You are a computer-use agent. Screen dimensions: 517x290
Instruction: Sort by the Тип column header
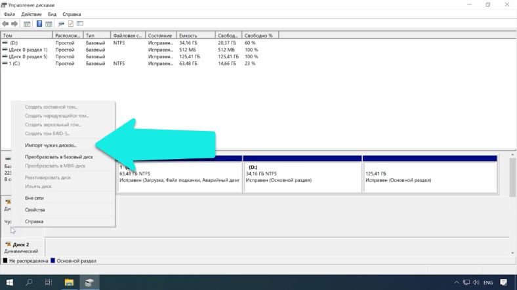(97, 35)
